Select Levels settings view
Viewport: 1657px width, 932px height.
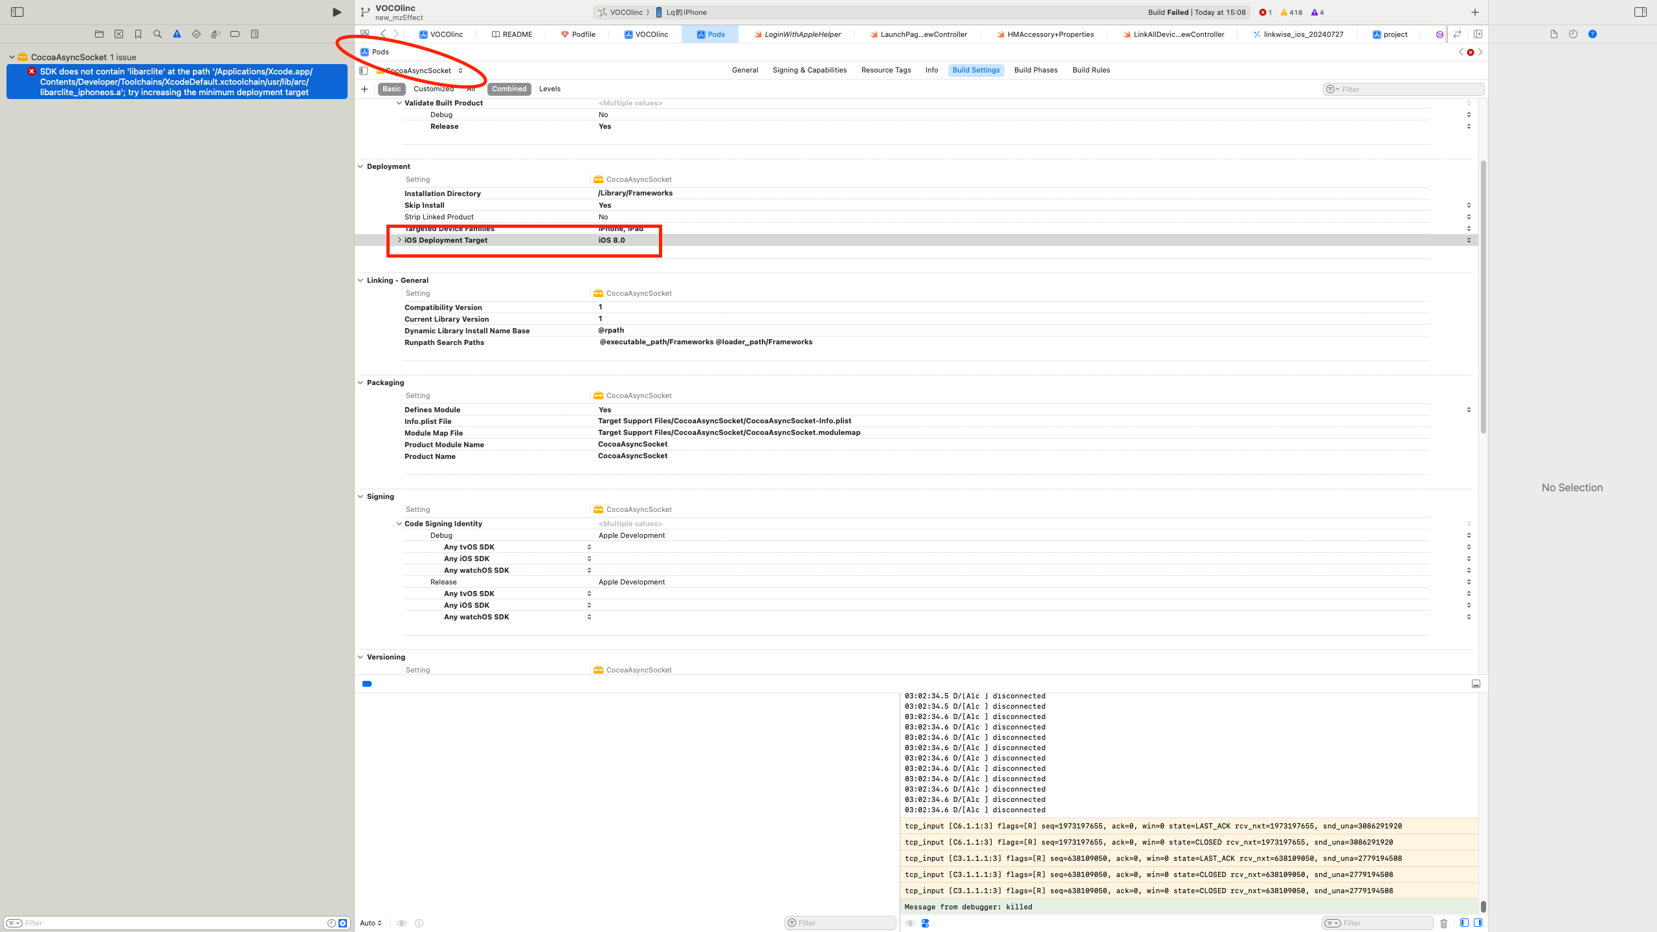click(x=550, y=89)
